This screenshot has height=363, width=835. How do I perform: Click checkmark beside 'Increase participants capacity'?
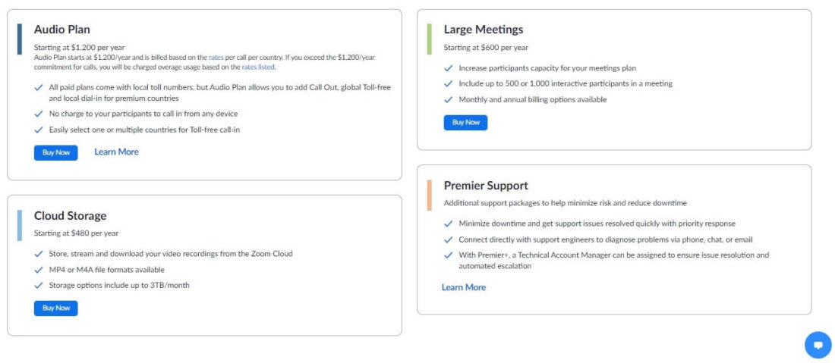(449, 67)
